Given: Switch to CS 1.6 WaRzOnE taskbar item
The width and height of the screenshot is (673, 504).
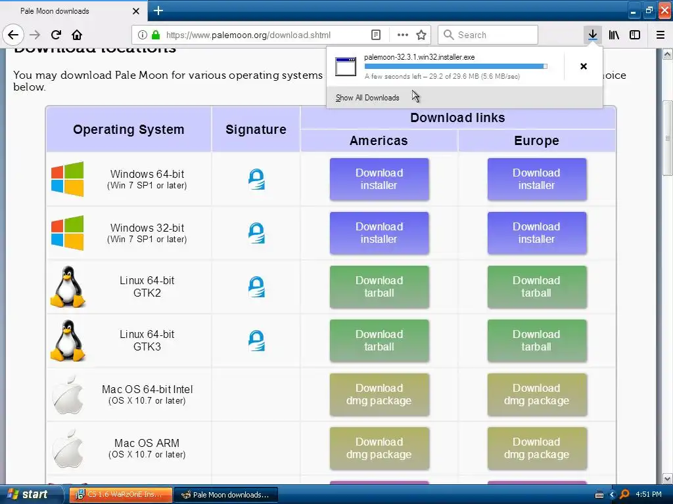Looking at the screenshot, I should (121, 495).
